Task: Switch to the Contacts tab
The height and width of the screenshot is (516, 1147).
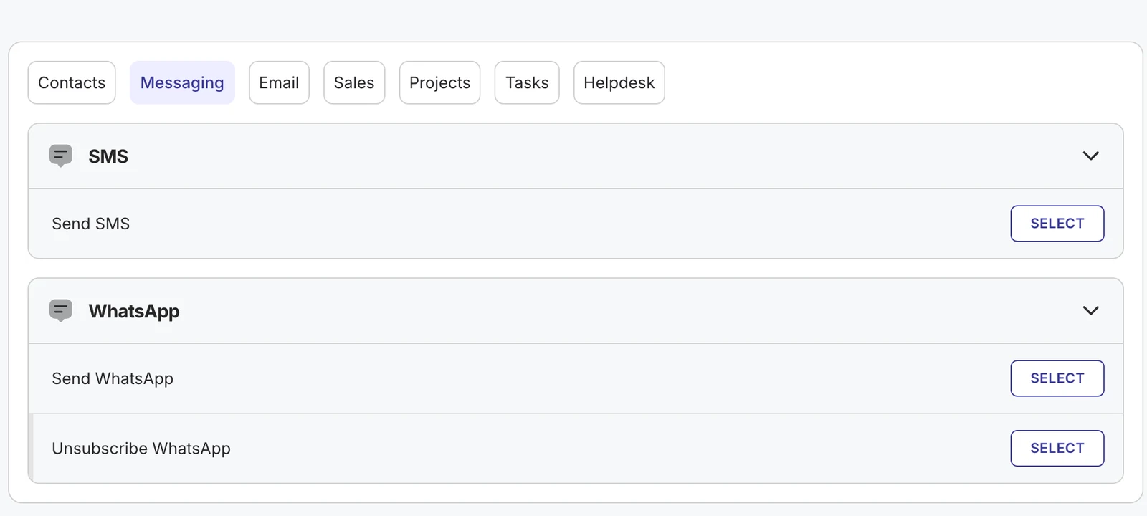Action: point(72,82)
